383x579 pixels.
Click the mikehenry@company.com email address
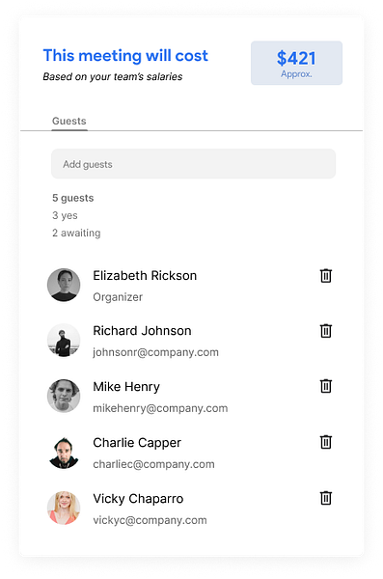click(x=160, y=408)
